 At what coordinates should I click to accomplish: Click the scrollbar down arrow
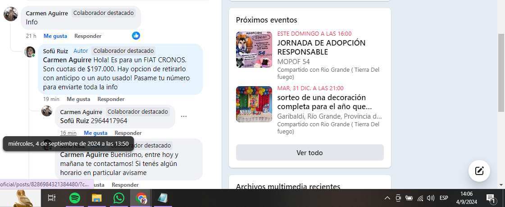(x=501, y=185)
